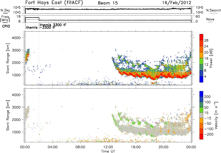Screen dimensions: 221x153
Task: Pick the Velocity bar segment between -50 and -15
Action: (201, 121)
